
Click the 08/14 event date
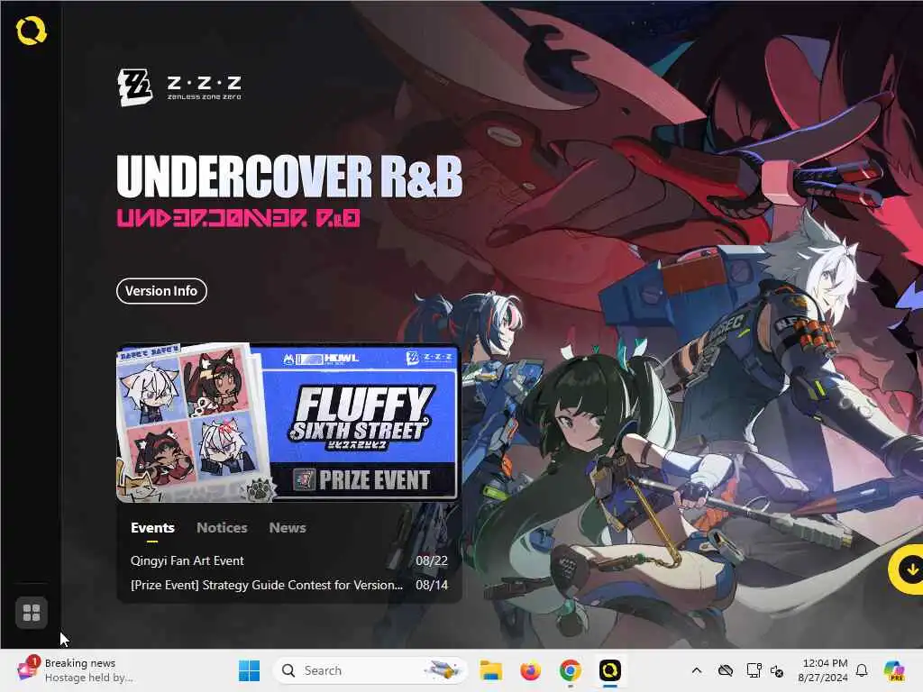pos(432,585)
